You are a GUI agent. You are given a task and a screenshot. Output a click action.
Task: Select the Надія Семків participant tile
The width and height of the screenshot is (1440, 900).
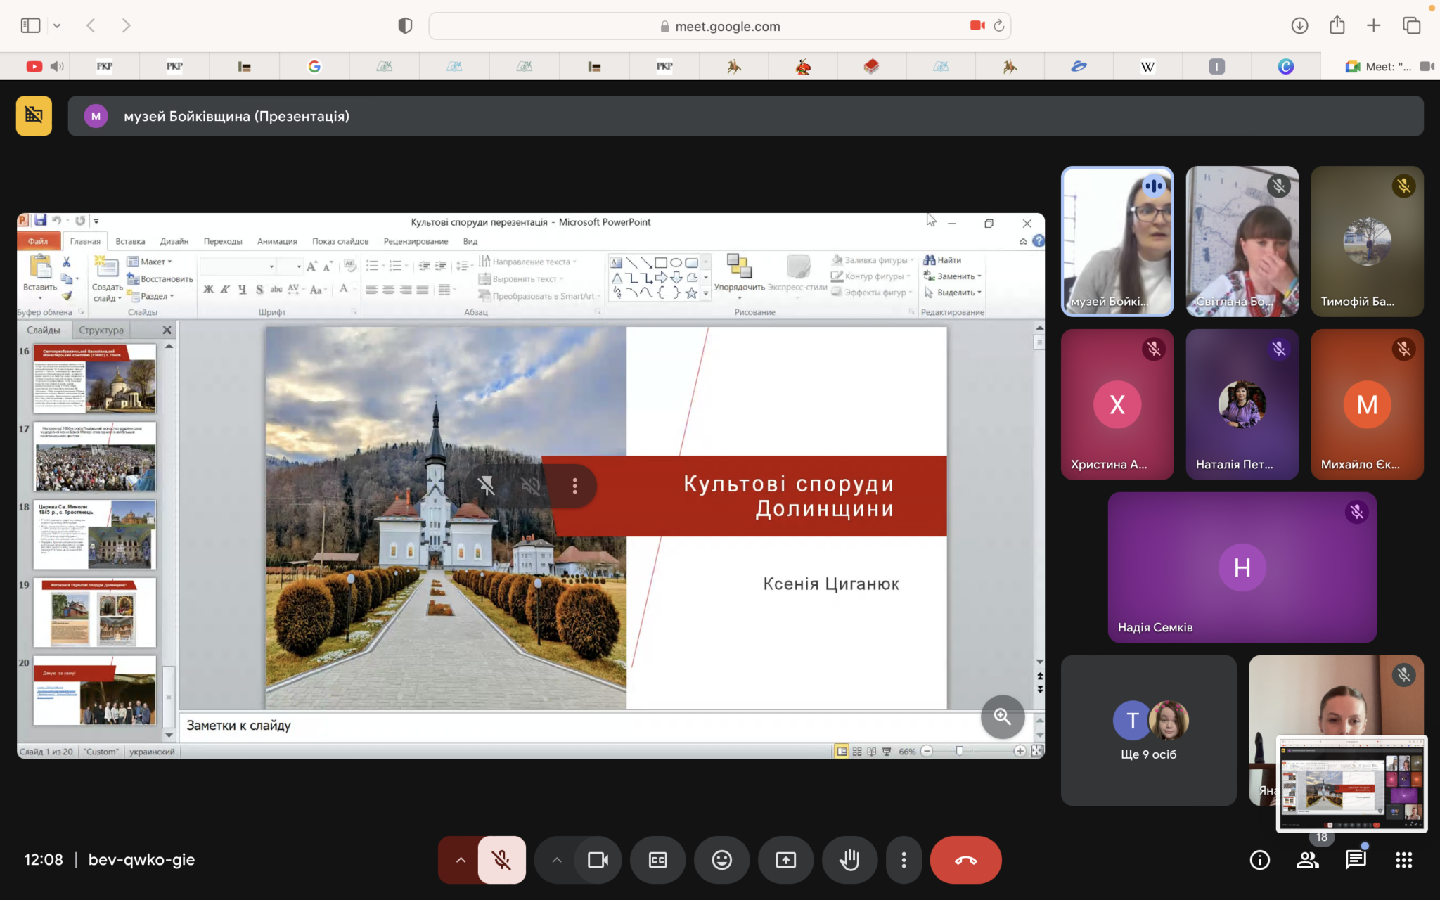click(x=1242, y=567)
